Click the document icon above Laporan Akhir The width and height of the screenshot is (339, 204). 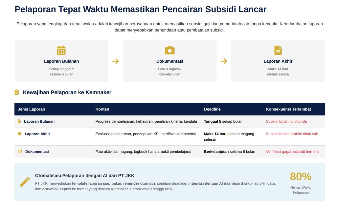point(278,50)
